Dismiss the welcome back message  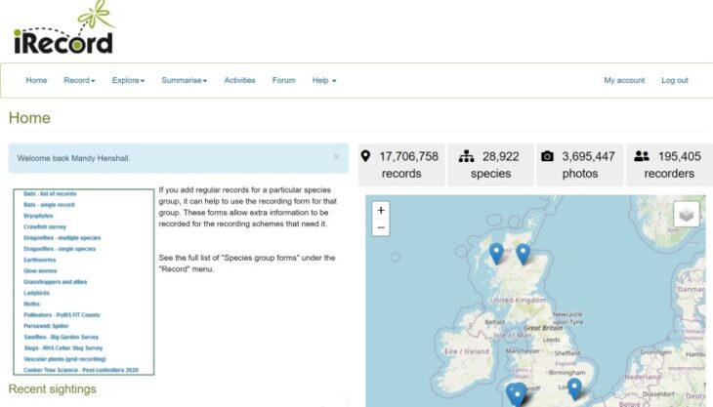(337, 157)
